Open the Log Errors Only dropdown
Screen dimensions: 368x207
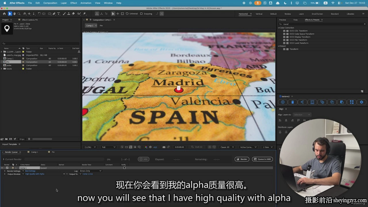click(x=91, y=171)
